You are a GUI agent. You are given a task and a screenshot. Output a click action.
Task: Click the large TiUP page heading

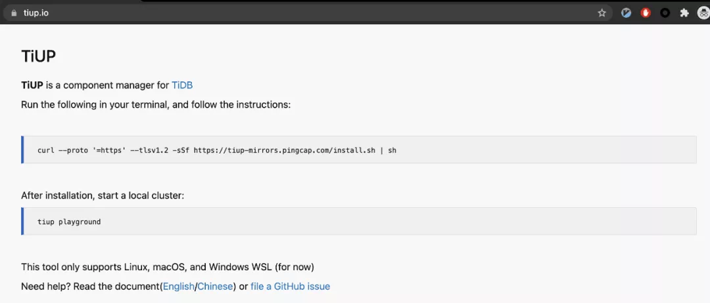tap(38, 56)
